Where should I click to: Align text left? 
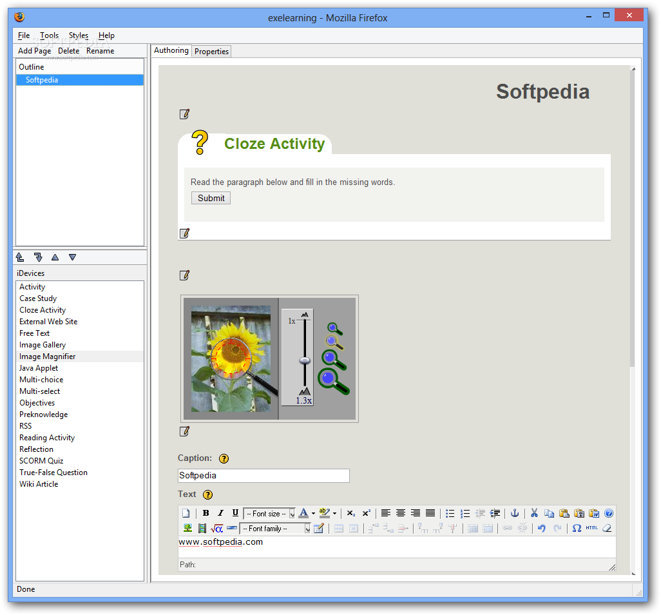click(x=386, y=513)
